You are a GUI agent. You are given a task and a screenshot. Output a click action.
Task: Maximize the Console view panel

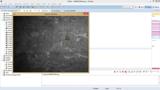coord(158,72)
